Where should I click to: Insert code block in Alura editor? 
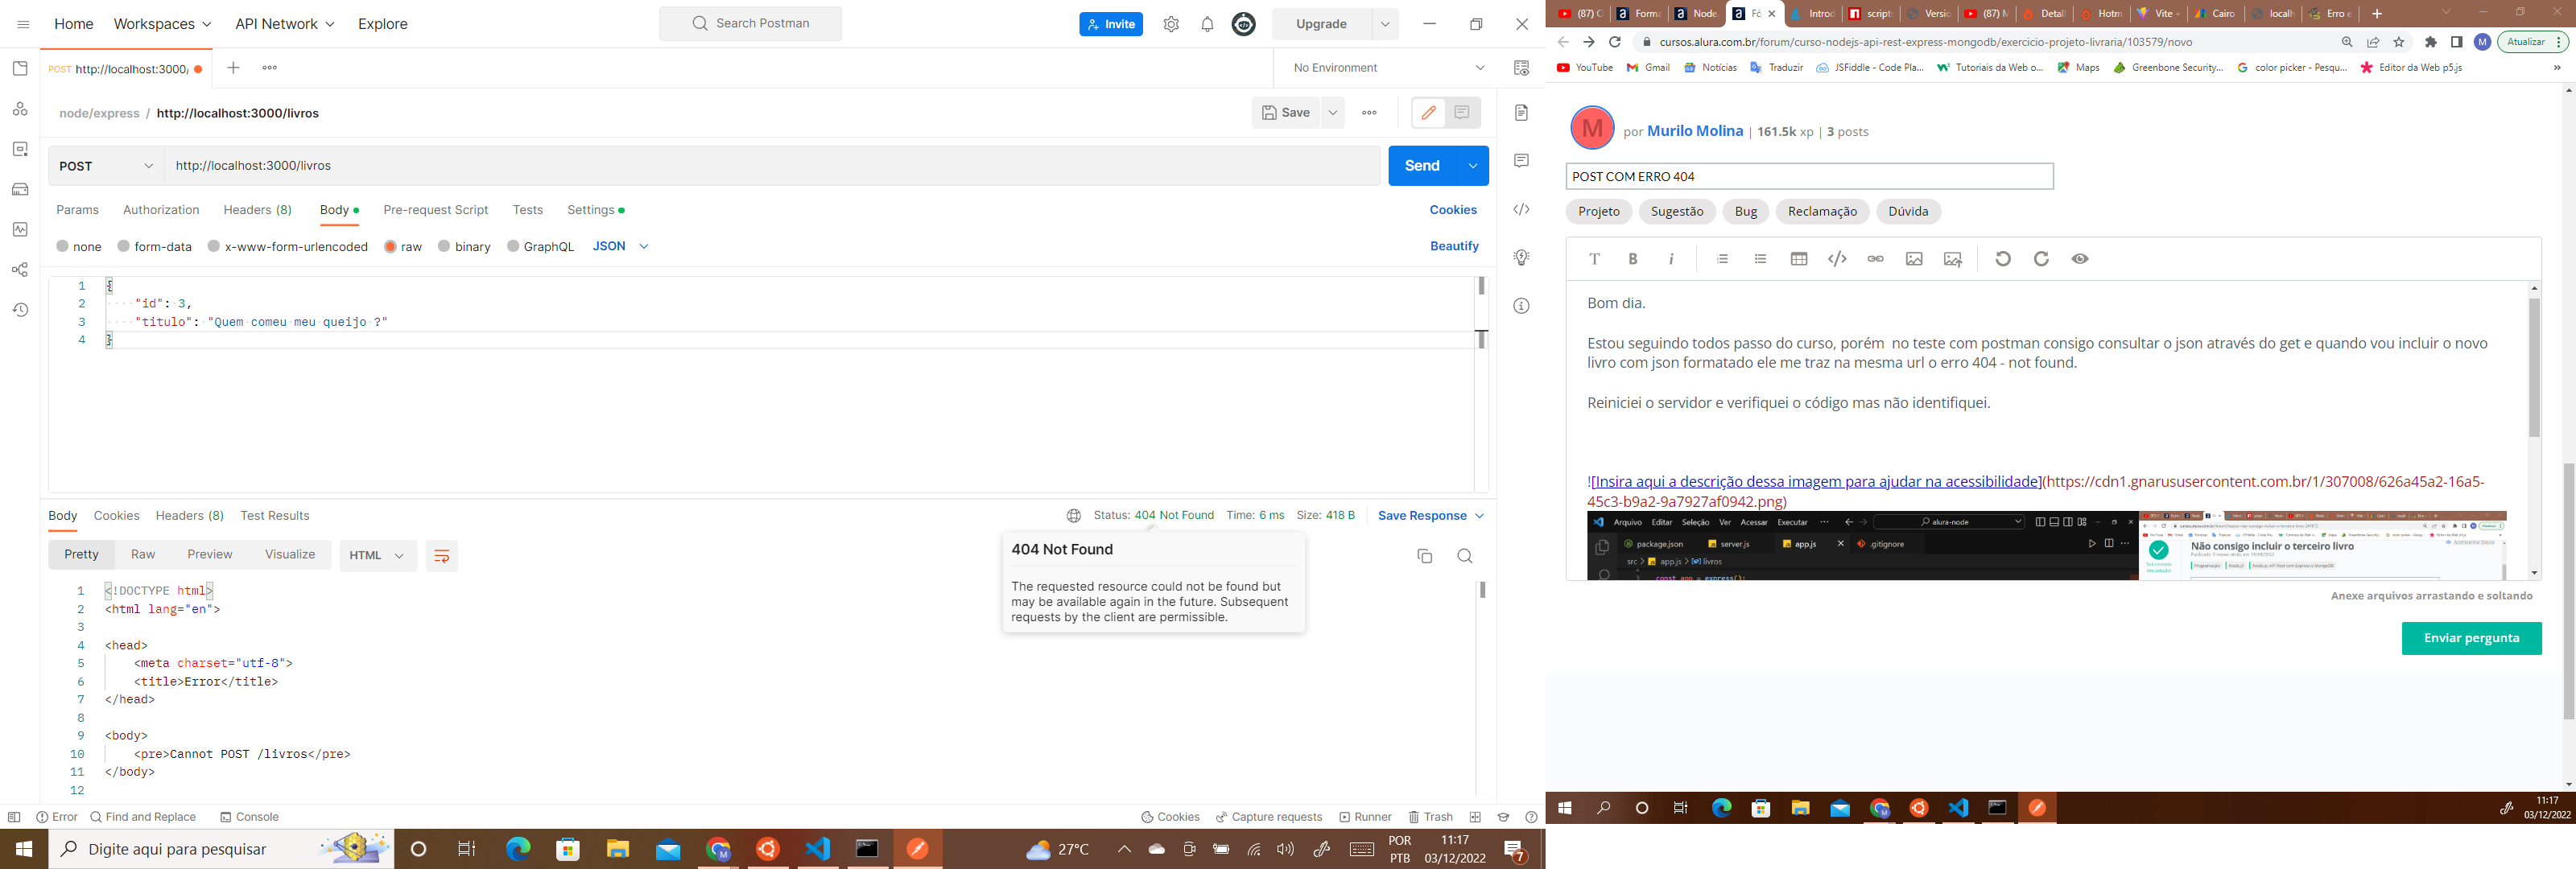(1837, 259)
